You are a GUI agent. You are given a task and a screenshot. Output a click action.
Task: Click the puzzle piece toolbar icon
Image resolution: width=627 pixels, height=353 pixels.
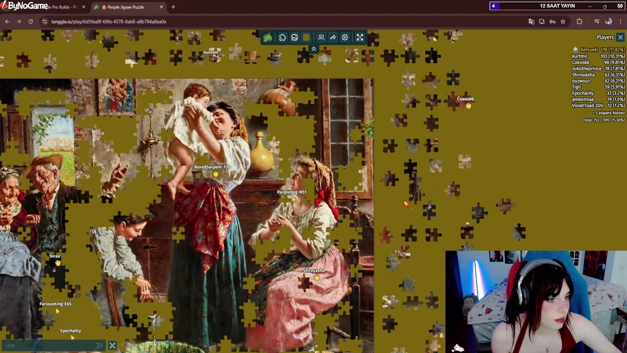pyautogui.click(x=283, y=38)
